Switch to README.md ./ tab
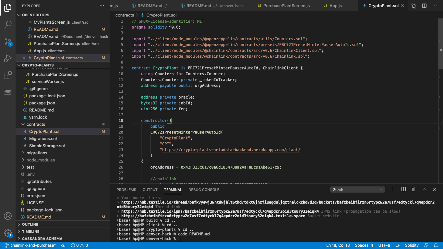Viewport: 443px width, 249px height. pos(152,6)
